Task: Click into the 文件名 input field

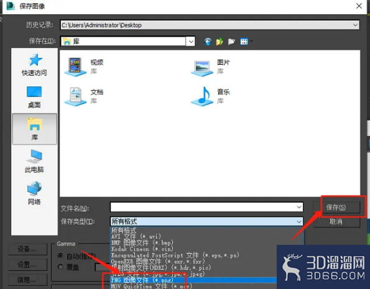Action: click(203, 207)
